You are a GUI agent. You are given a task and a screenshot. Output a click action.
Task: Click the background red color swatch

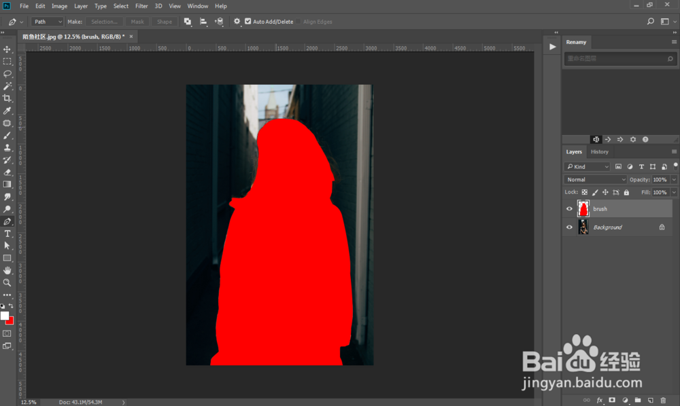coord(11,321)
